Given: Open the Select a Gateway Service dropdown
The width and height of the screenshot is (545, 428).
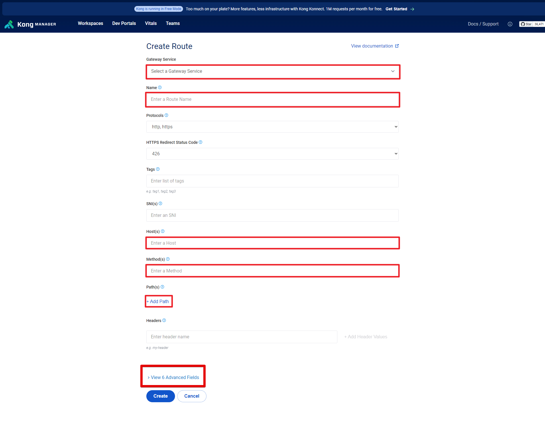Looking at the screenshot, I should pyautogui.click(x=272, y=71).
